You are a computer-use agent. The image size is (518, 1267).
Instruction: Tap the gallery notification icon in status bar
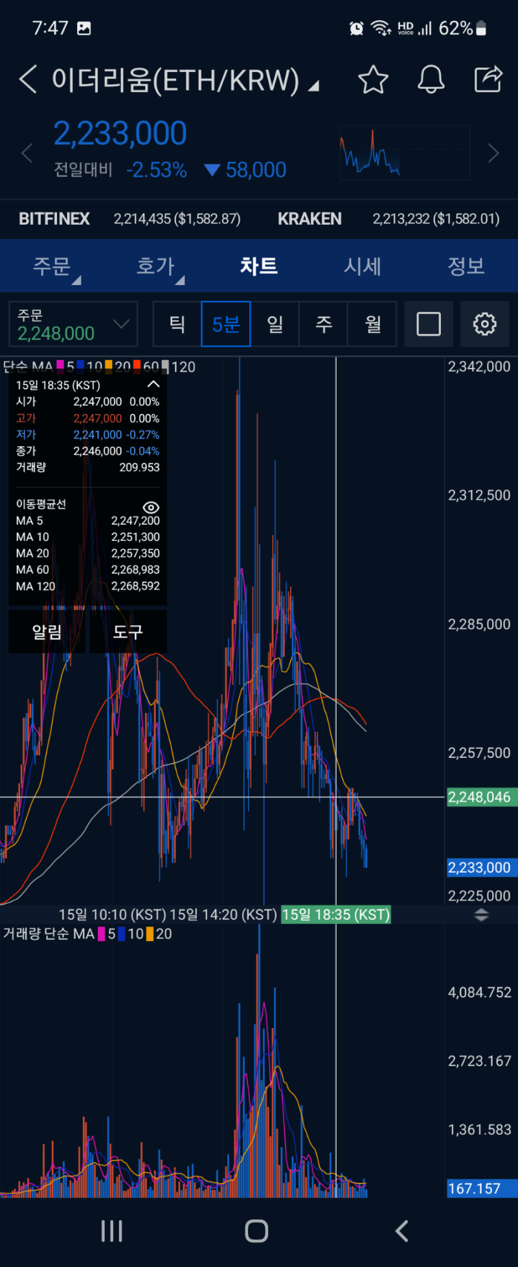coord(84,28)
